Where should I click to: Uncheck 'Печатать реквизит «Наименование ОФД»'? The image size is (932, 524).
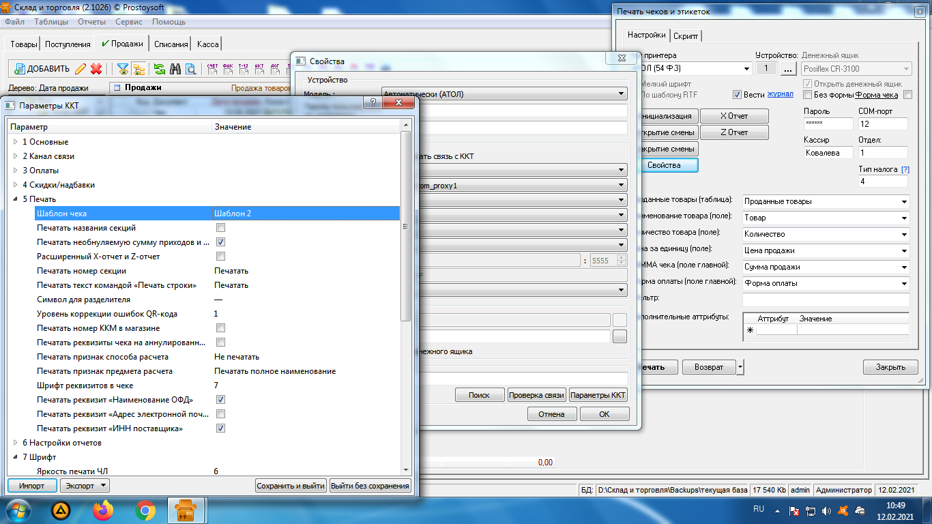pyautogui.click(x=220, y=400)
